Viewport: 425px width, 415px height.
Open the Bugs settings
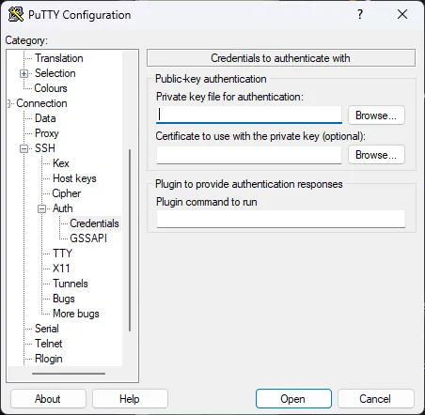click(64, 299)
